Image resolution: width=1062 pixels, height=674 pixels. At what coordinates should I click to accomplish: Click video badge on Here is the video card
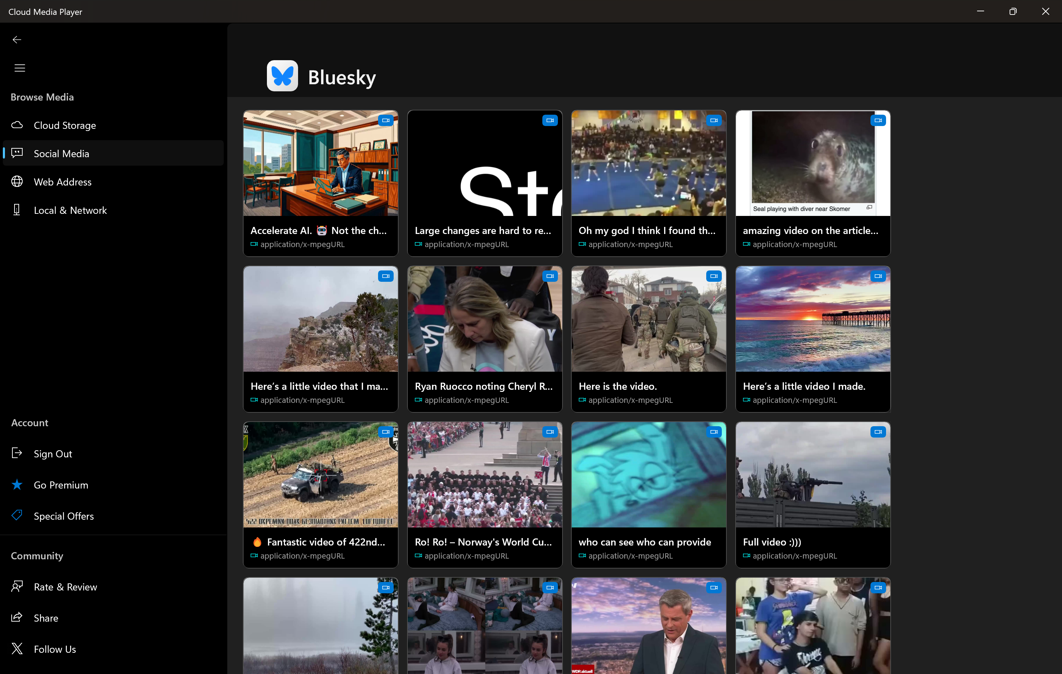click(x=714, y=276)
